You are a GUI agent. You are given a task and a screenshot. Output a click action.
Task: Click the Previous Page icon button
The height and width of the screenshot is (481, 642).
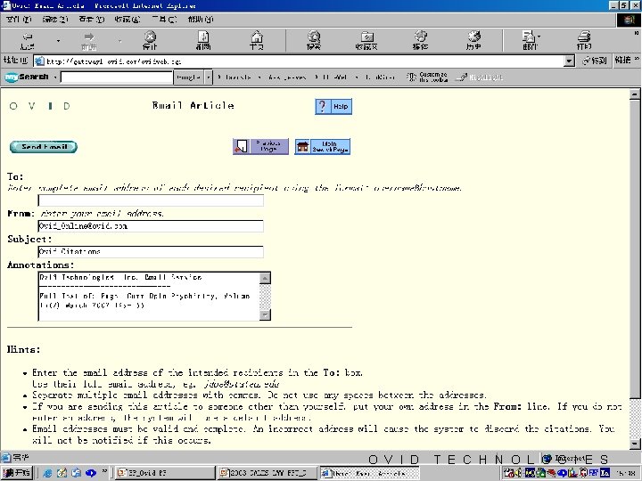tap(260, 146)
